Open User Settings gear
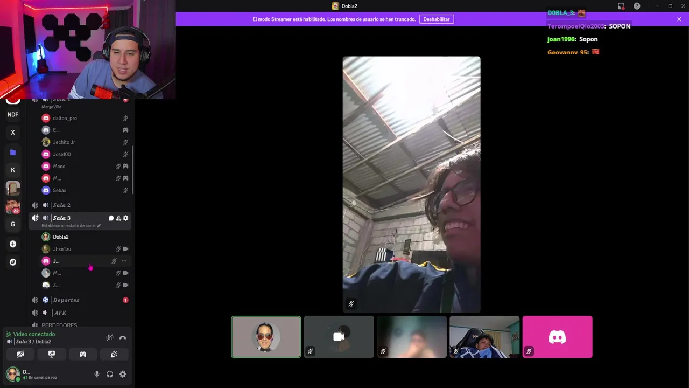The height and width of the screenshot is (388, 689). (x=123, y=374)
